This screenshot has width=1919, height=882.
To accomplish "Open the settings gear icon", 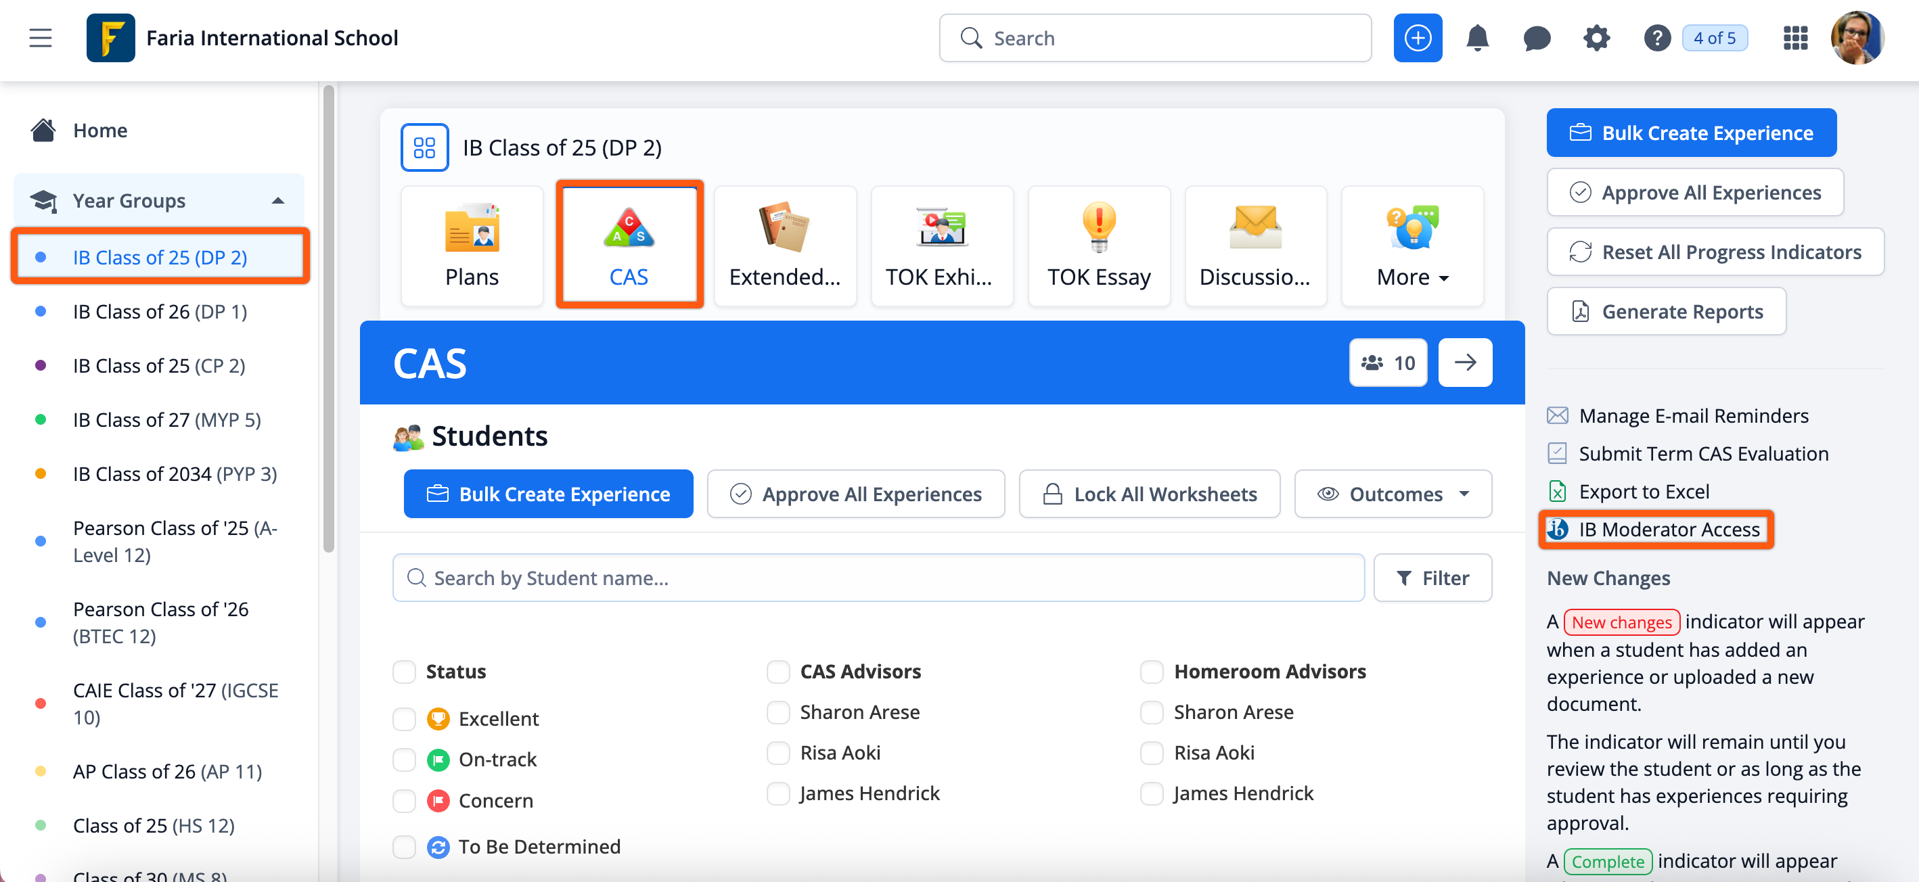I will click(1596, 38).
